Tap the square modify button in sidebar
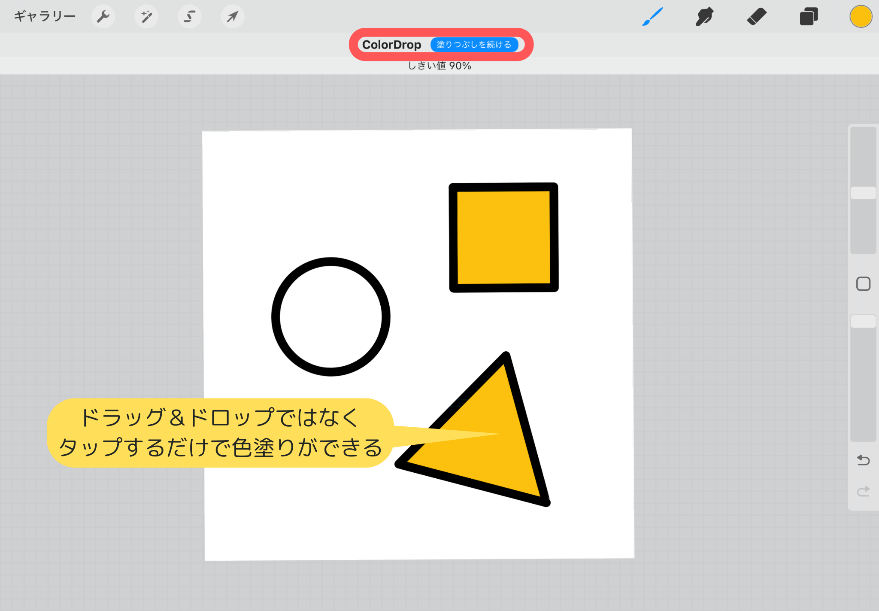The image size is (879, 611). tap(863, 284)
